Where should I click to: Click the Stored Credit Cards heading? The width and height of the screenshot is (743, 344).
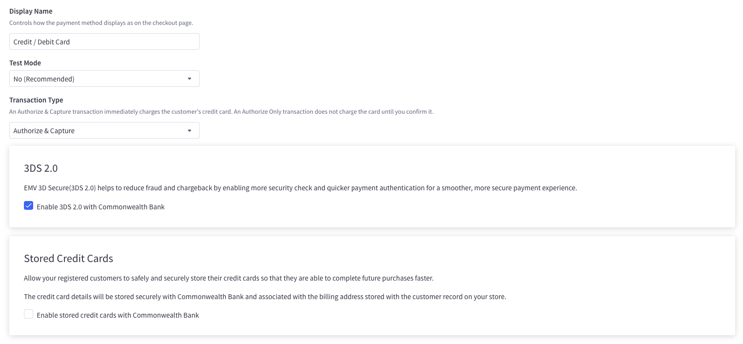pyautogui.click(x=68, y=258)
